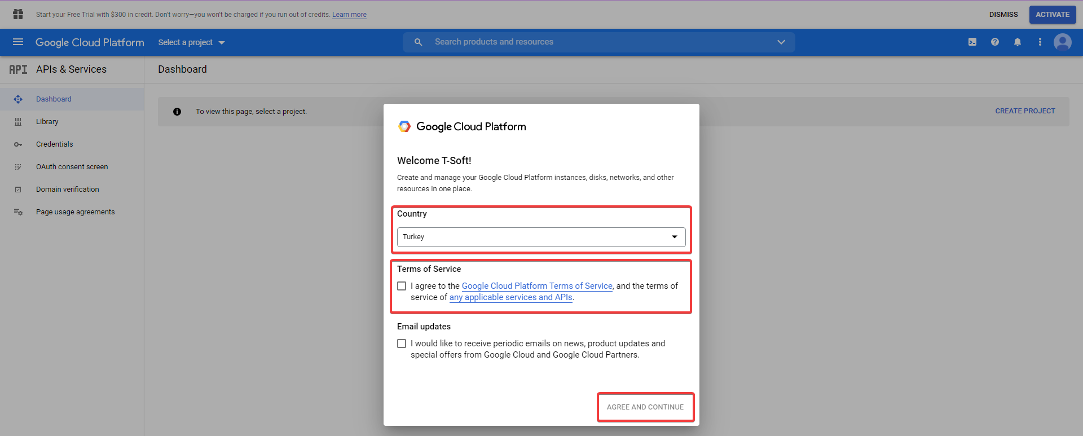Click DISMISS in the trial banner
The height and width of the screenshot is (436, 1083).
click(1003, 15)
